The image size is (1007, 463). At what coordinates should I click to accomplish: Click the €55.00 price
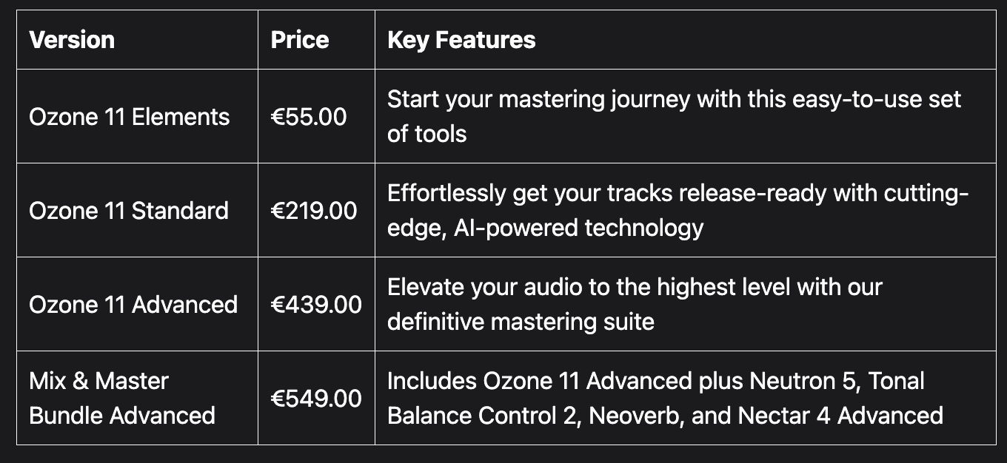pos(309,117)
